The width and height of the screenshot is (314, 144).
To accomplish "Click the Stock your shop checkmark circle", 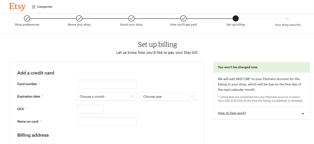I will [x=131, y=18].
